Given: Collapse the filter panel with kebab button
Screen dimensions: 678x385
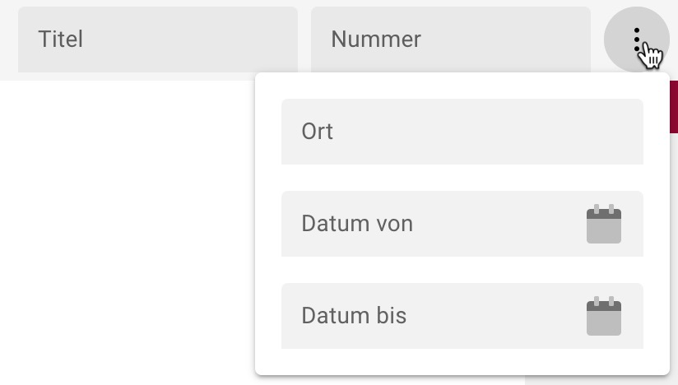Looking at the screenshot, I should (x=636, y=39).
